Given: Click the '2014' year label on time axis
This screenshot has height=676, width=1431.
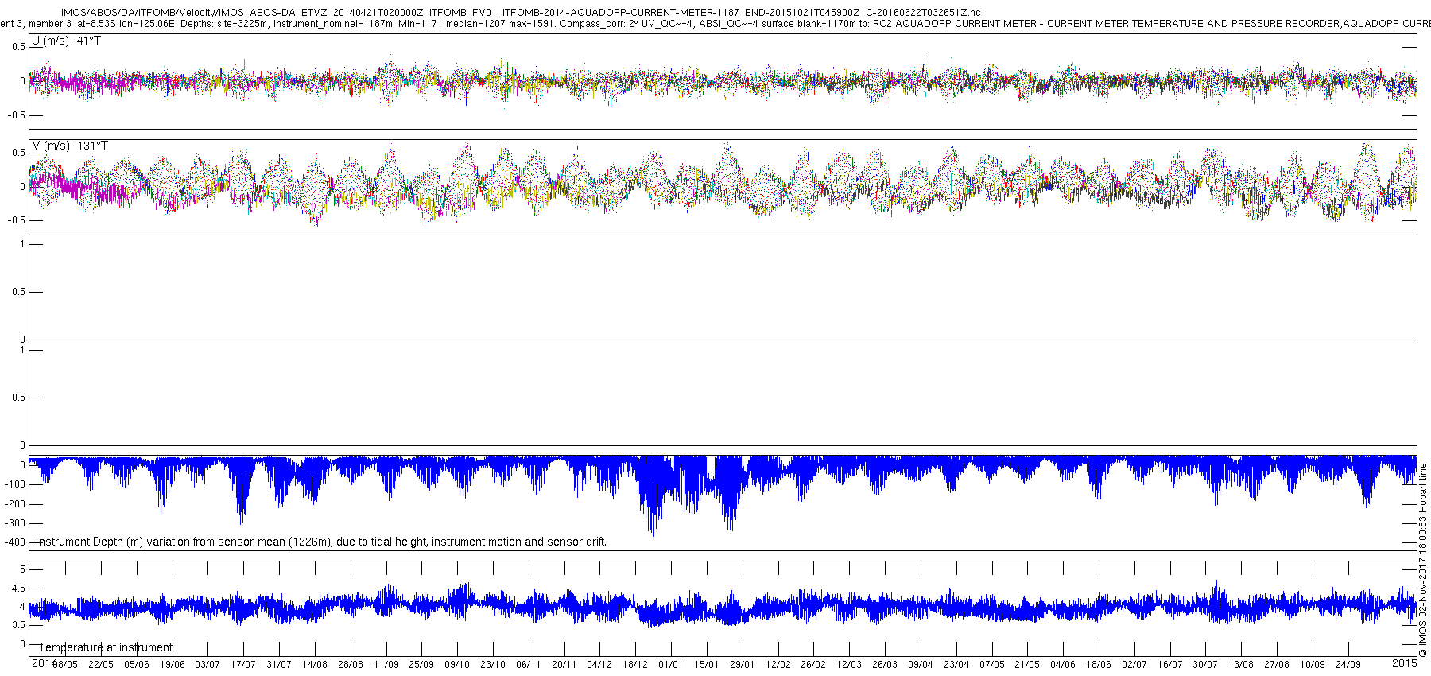Looking at the screenshot, I should 44,663.
